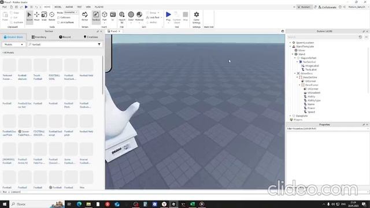Toggle the Collisions checkbox
This screenshot has width=370, height=208.
click(58, 17)
